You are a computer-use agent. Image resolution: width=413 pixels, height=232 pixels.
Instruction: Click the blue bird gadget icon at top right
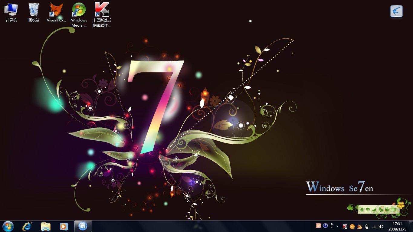(396, 11)
